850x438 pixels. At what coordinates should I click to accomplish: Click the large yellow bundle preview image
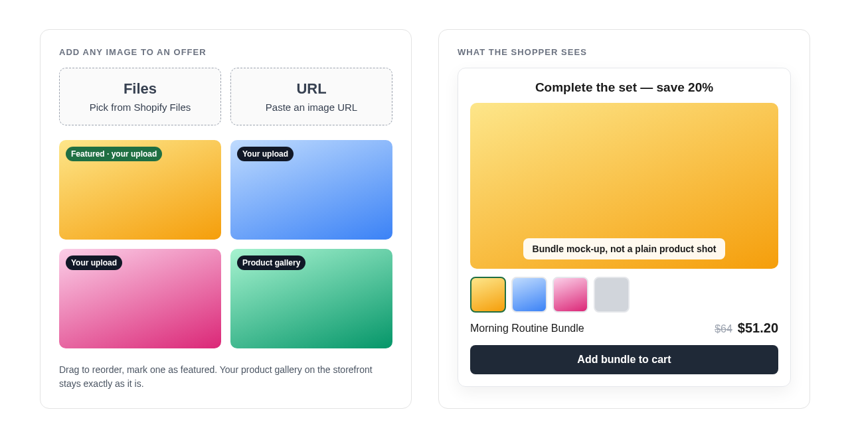coord(624,186)
